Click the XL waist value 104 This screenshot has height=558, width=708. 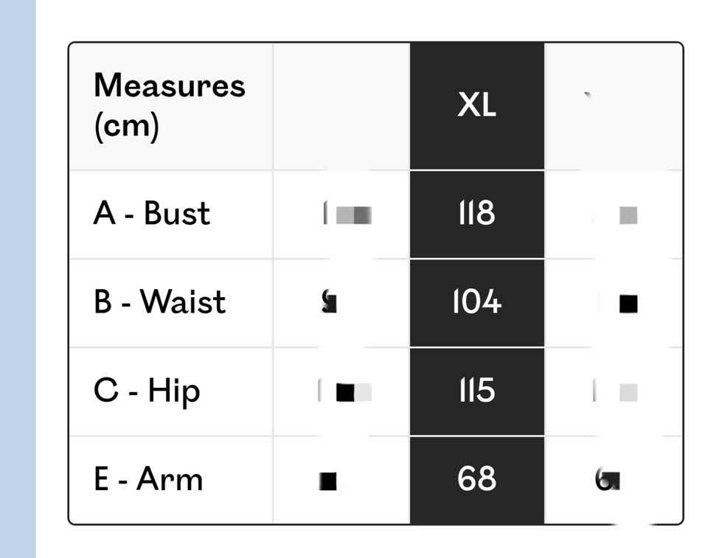click(476, 302)
